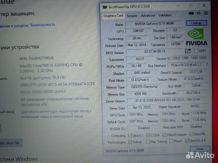218x163 pixels.
Task: Click the Digital Signature field WHQL
Action: (x=195, y=106)
